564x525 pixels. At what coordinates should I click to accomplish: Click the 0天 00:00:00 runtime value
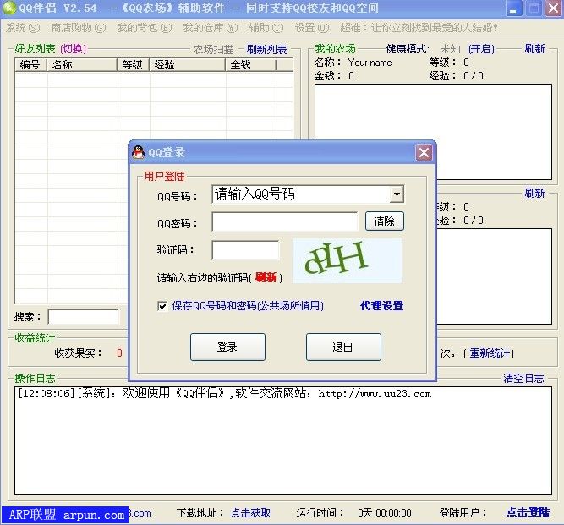point(384,512)
